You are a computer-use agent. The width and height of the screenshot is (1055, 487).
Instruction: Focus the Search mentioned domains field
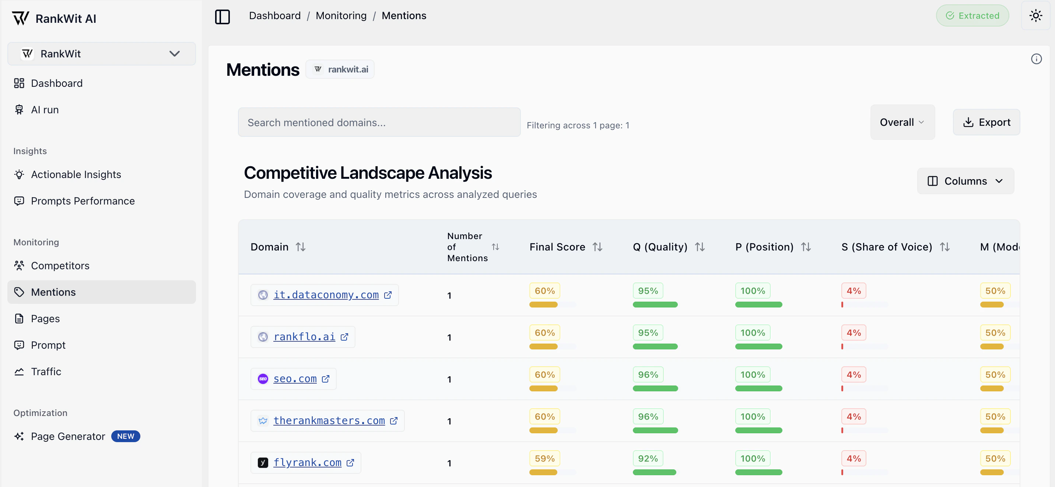[379, 122]
